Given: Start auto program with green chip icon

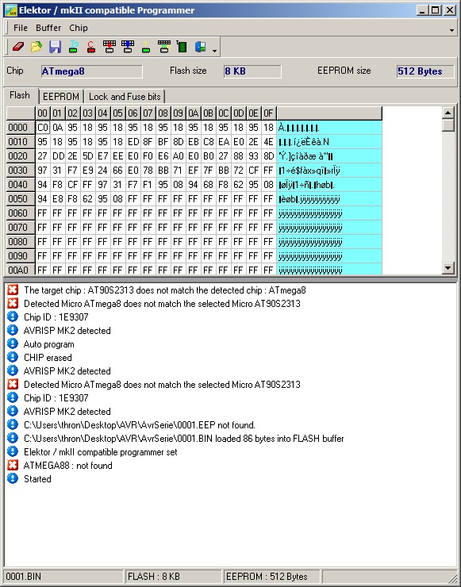Looking at the screenshot, I should coord(182,47).
